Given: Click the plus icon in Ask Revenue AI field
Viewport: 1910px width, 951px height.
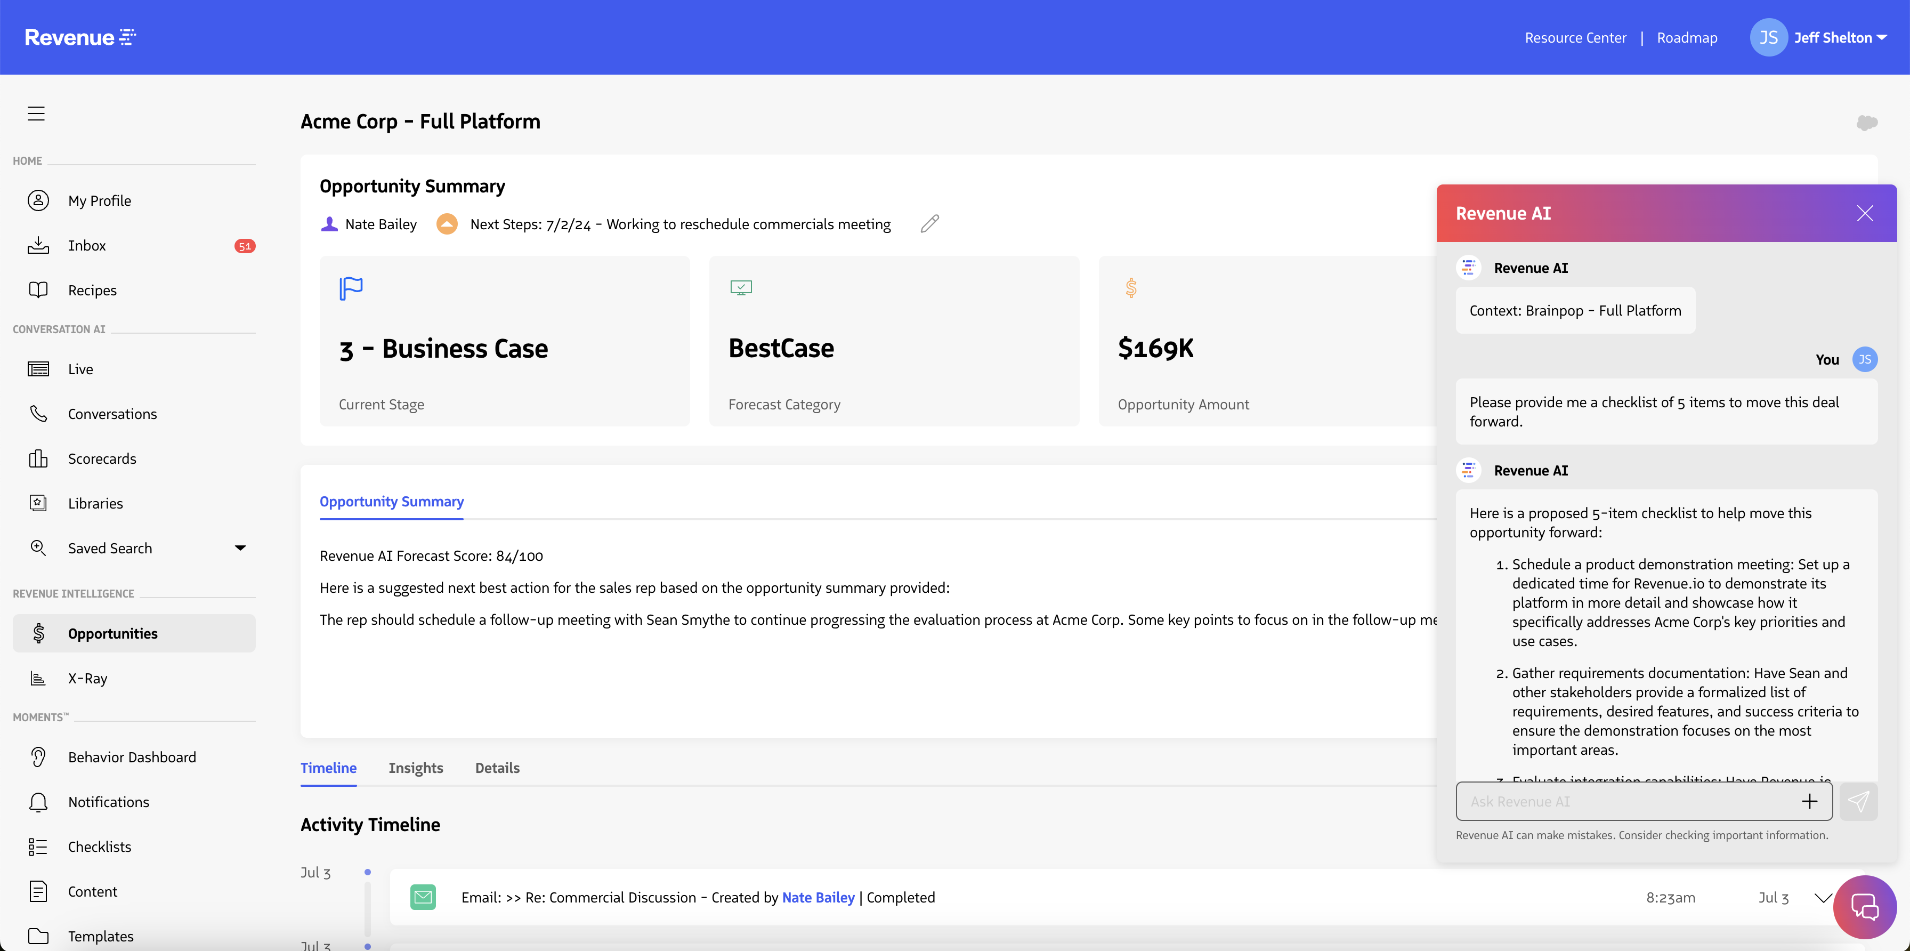Looking at the screenshot, I should tap(1809, 801).
